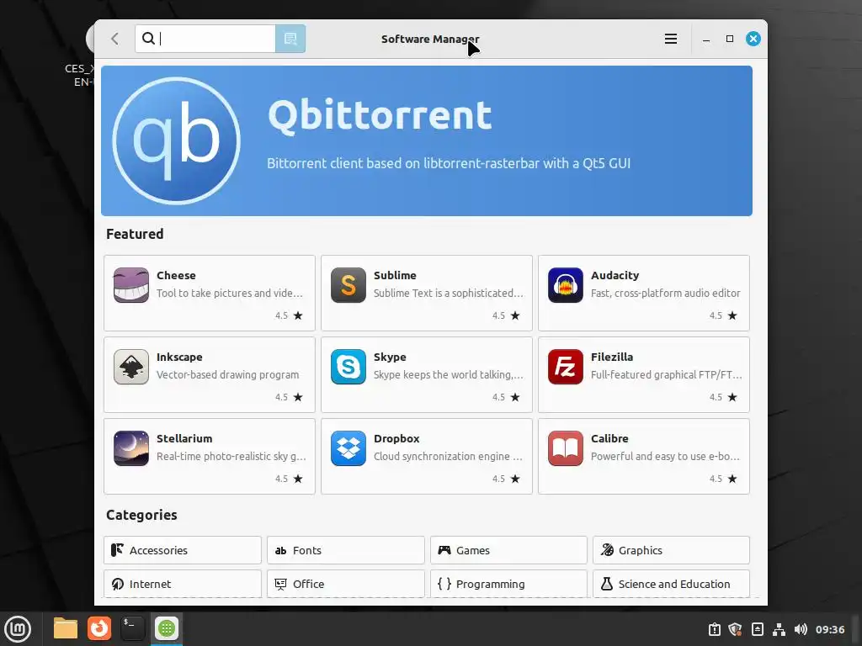Open the Internet category
This screenshot has height=646, width=862.
click(183, 584)
